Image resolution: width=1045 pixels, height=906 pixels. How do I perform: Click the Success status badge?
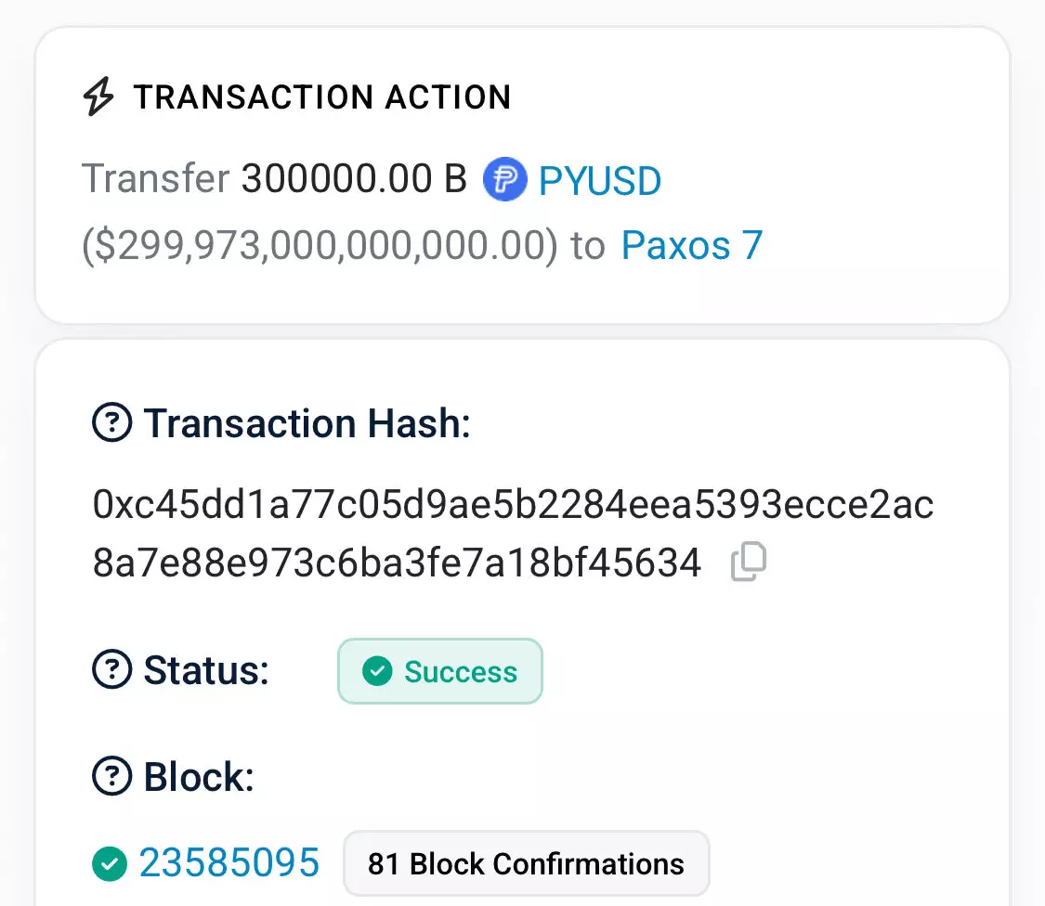[440, 671]
